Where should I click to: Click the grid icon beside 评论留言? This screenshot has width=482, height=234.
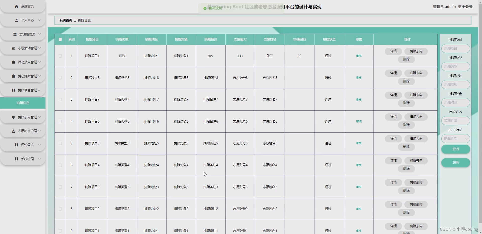pyautogui.click(x=17, y=145)
